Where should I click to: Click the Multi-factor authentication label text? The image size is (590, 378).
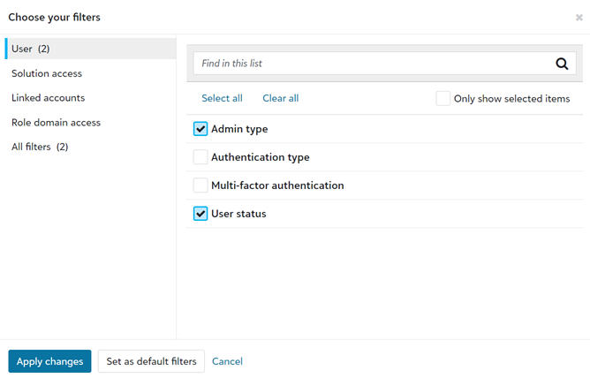(x=277, y=185)
